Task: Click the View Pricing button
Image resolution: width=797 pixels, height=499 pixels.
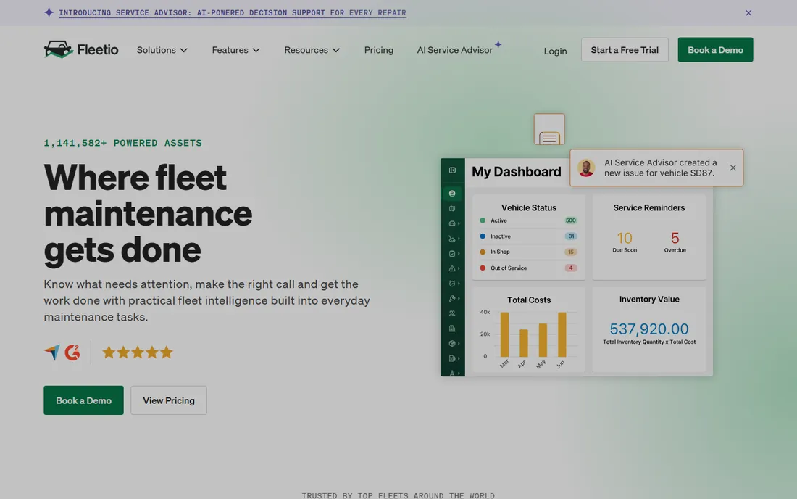Action: click(x=169, y=400)
